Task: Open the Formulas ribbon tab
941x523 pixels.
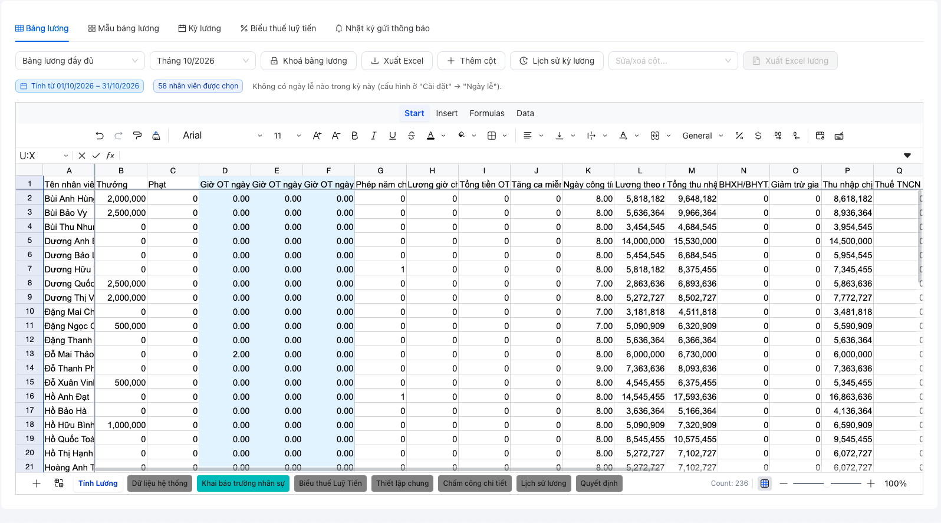Action: point(487,113)
